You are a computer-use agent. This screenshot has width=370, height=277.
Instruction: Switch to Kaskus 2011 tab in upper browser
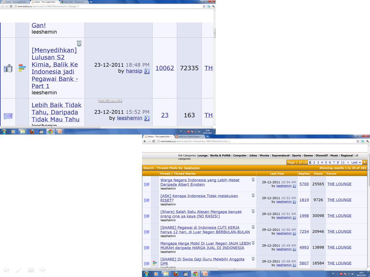tap(73, 2)
